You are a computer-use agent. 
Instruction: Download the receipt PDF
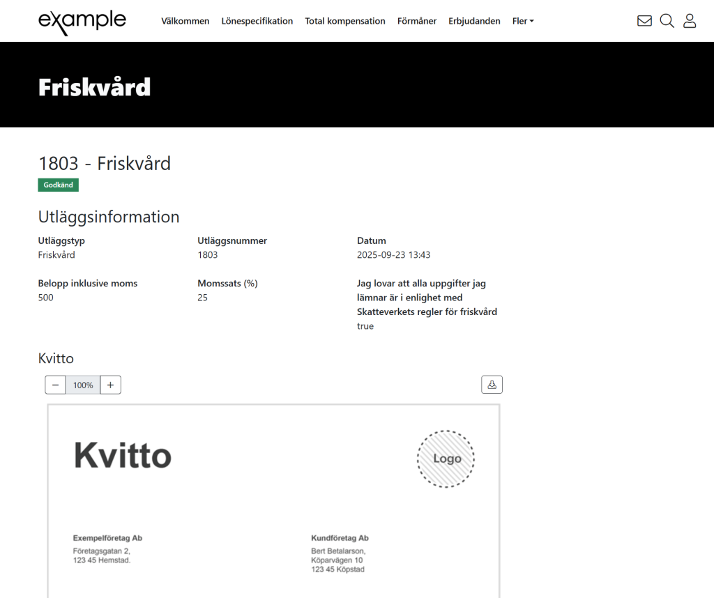pos(492,384)
